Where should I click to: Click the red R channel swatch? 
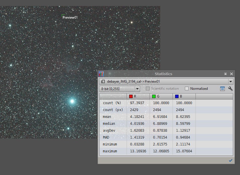tap(131, 96)
